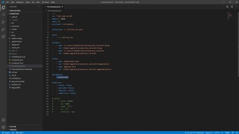This screenshot has width=239, height=134.
Task: Open notifications bell in status bar
Action: [237, 133]
